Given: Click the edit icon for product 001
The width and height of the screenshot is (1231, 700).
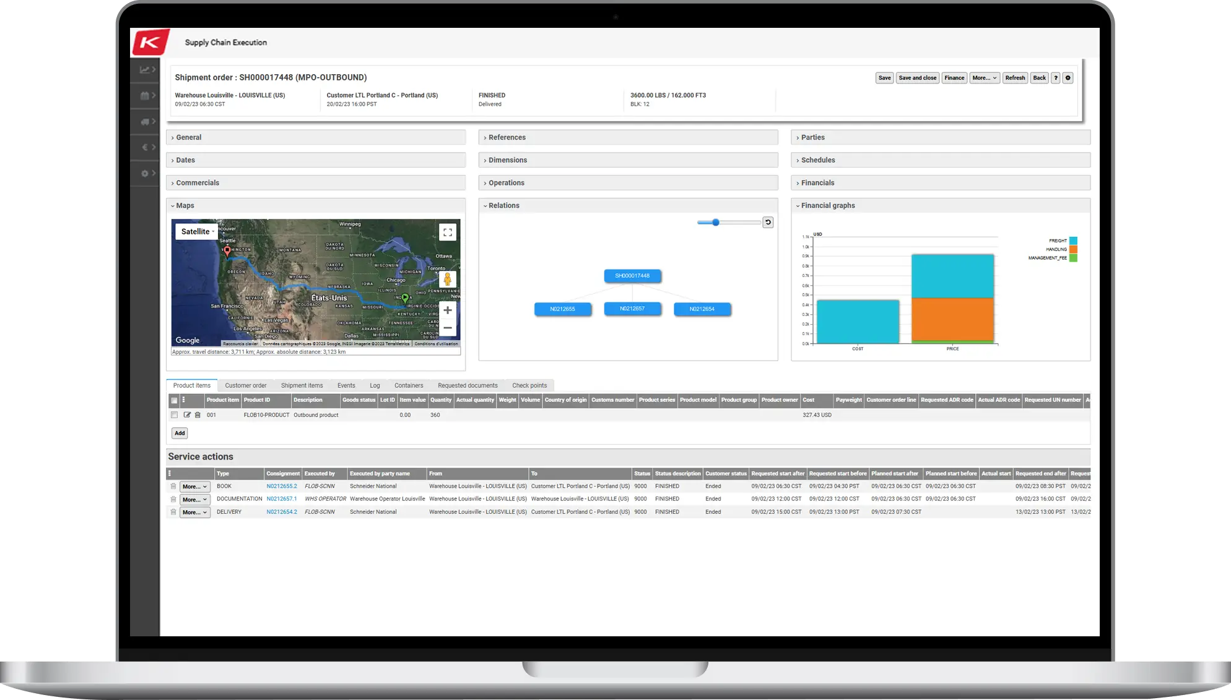Looking at the screenshot, I should pyautogui.click(x=187, y=415).
